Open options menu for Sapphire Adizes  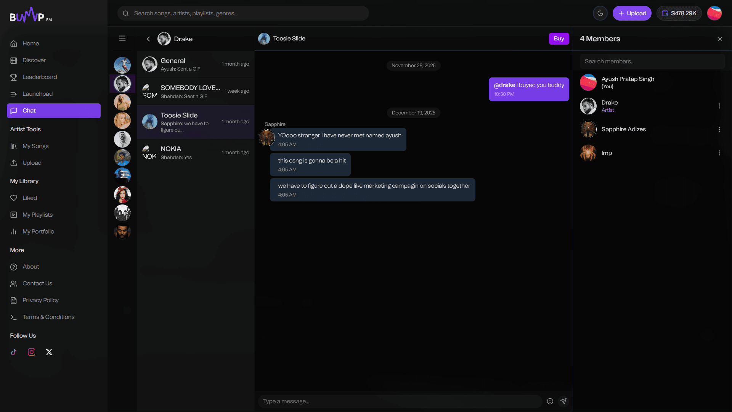[720, 129]
